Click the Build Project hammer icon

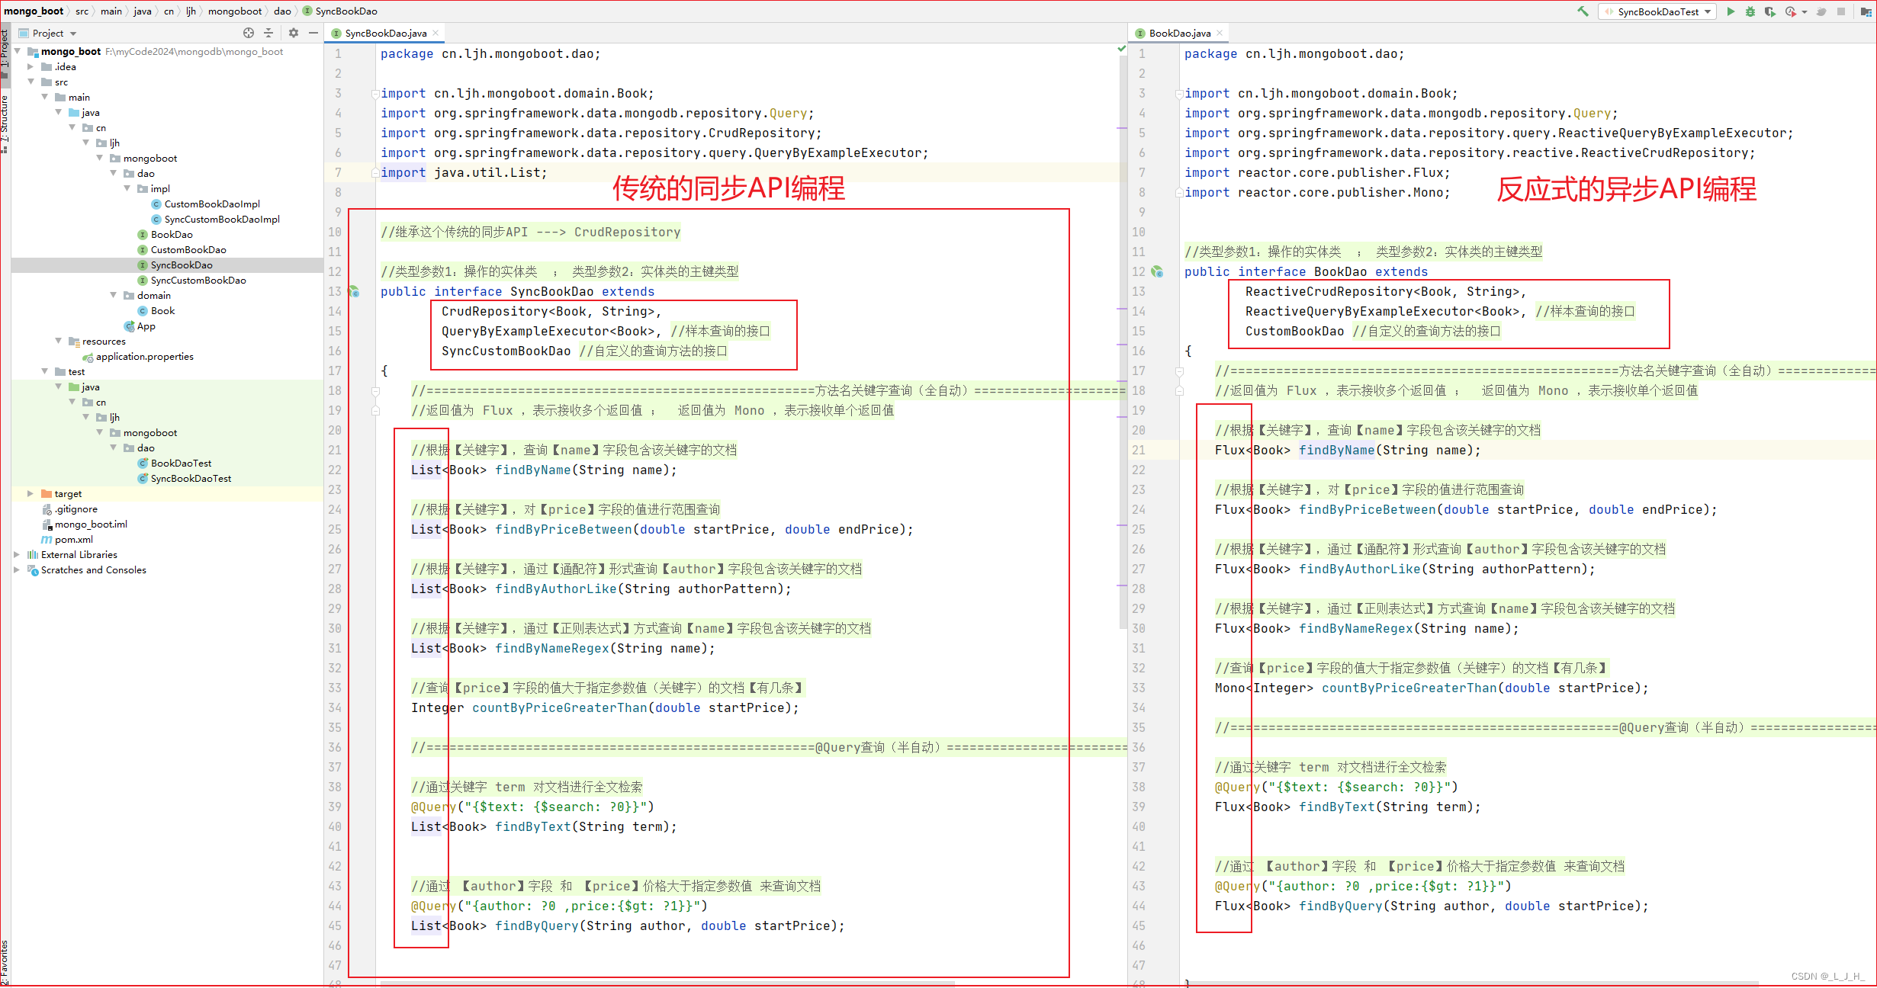click(1583, 11)
